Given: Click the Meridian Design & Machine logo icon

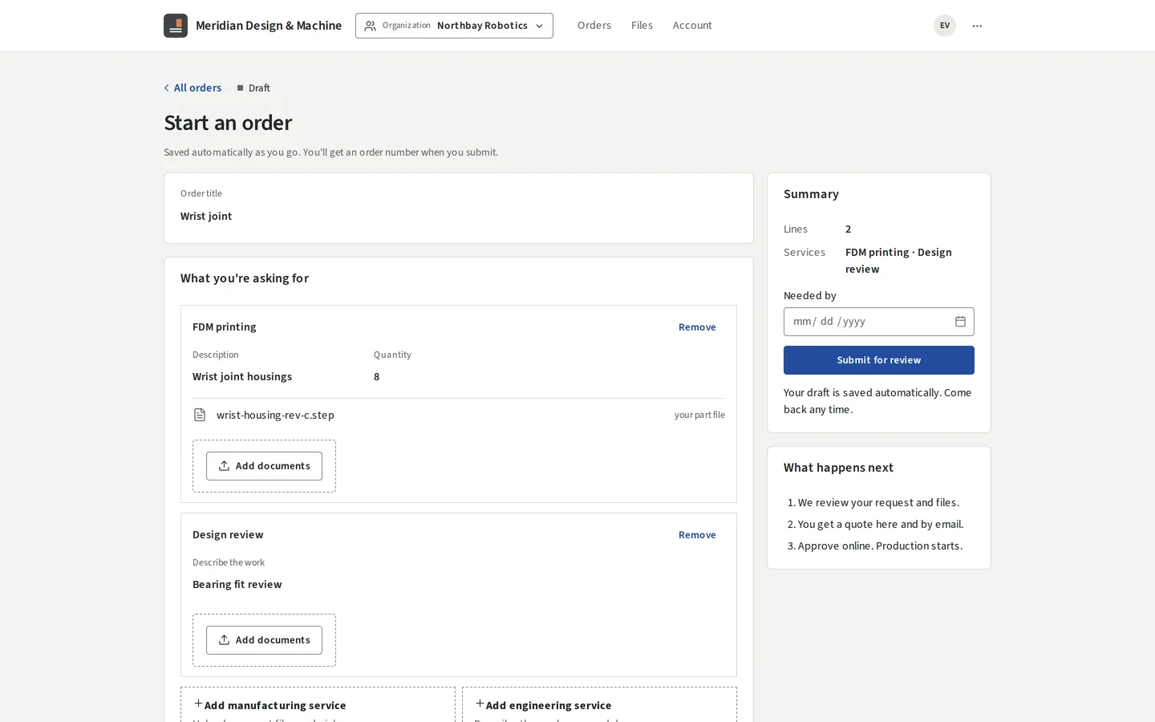Looking at the screenshot, I should [x=176, y=26].
